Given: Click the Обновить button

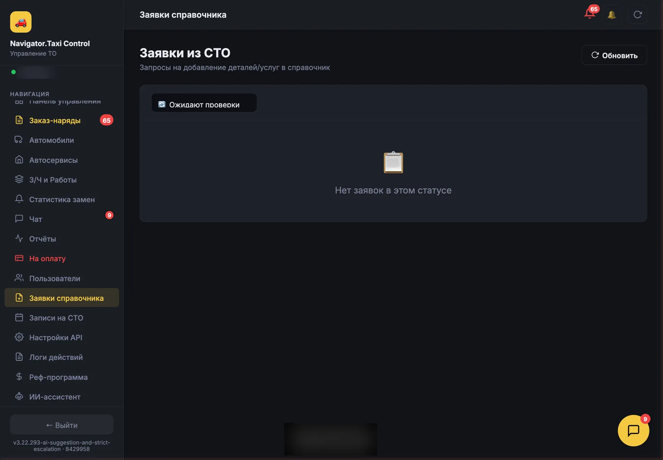Looking at the screenshot, I should coord(614,55).
